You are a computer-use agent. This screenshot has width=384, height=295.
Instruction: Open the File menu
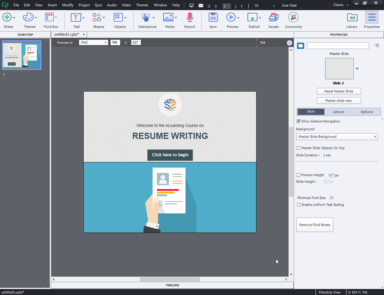[16, 5]
